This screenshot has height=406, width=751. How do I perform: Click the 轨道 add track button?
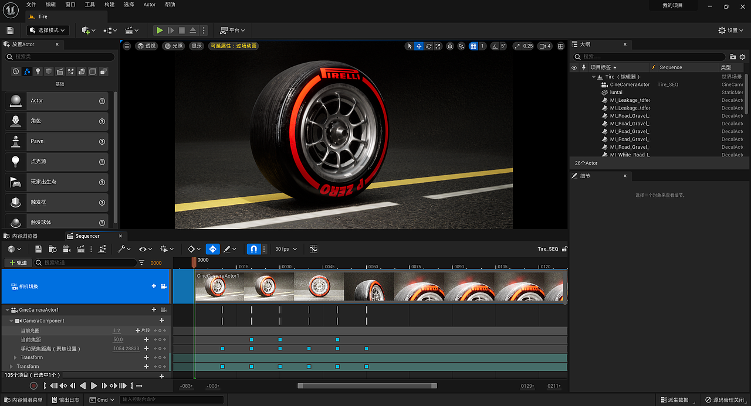coord(18,263)
